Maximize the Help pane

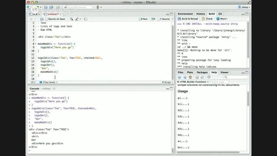point(247,72)
